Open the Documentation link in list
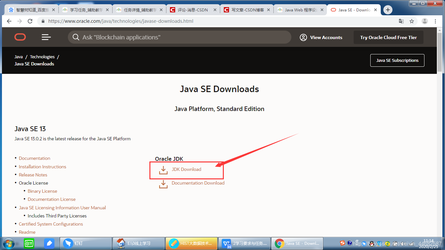The image size is (445, 250). 35,158
